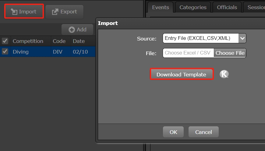Open the Categories tab
Image resolution: width=265 pixels, height=151 pixels.
pos(193,7)
